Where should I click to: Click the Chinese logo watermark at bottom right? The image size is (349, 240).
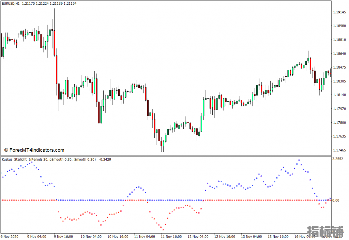[x=325, y=231]
